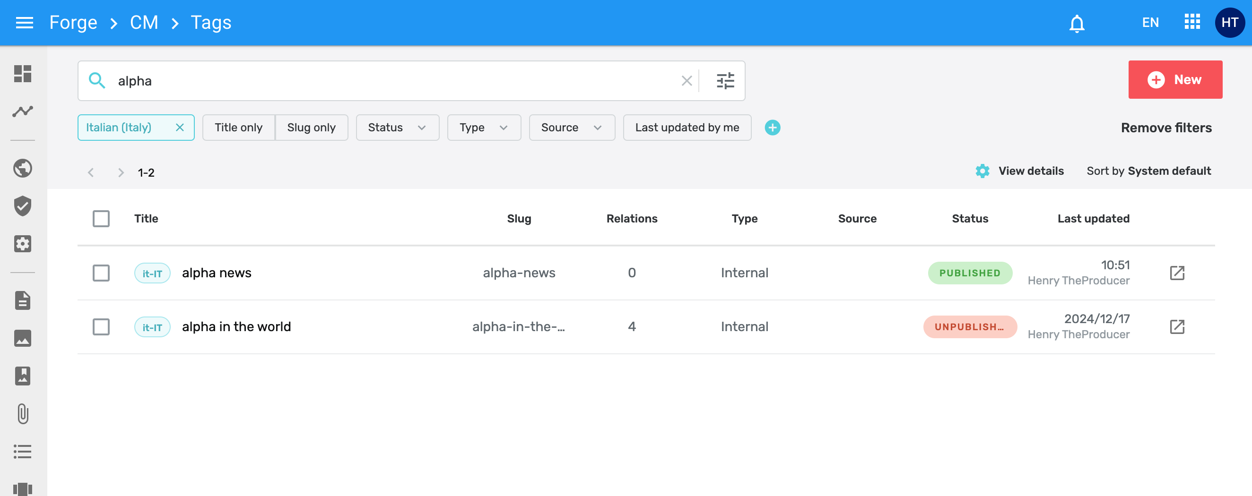Viewport: 1252px width, 496px height.
Task: Go to the CM breadcrumb
Action: pos(144,22)
